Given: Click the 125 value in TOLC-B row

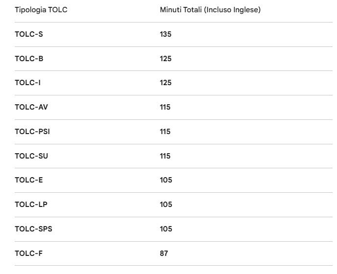Looking at the screenshot, I should (x=166, y=59).
